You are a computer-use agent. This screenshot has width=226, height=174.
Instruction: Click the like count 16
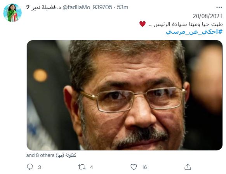pos(144,167)
